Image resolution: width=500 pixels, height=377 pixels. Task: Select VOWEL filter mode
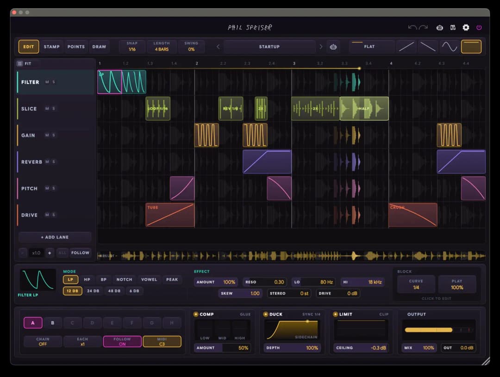(x=149, y=279)
